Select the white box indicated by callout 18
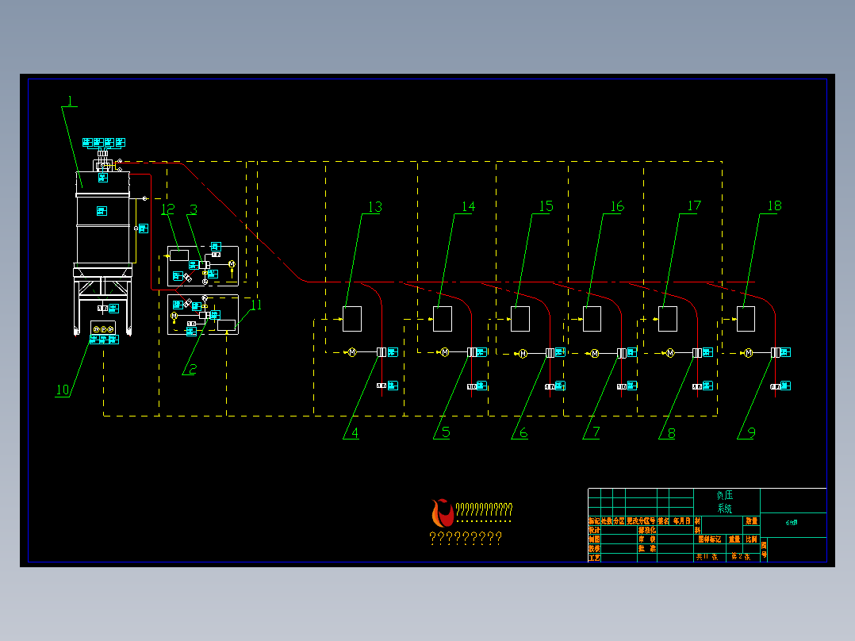This screenshot has width=855, height=641. [746, 319]
